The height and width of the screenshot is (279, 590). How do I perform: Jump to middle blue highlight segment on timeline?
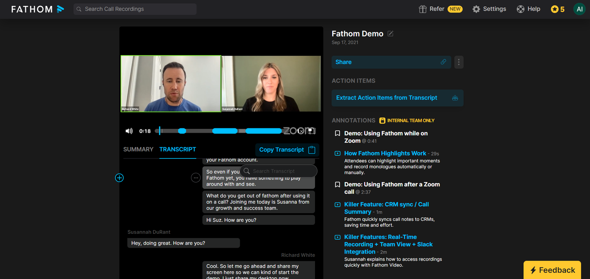(x=225, y=131)
